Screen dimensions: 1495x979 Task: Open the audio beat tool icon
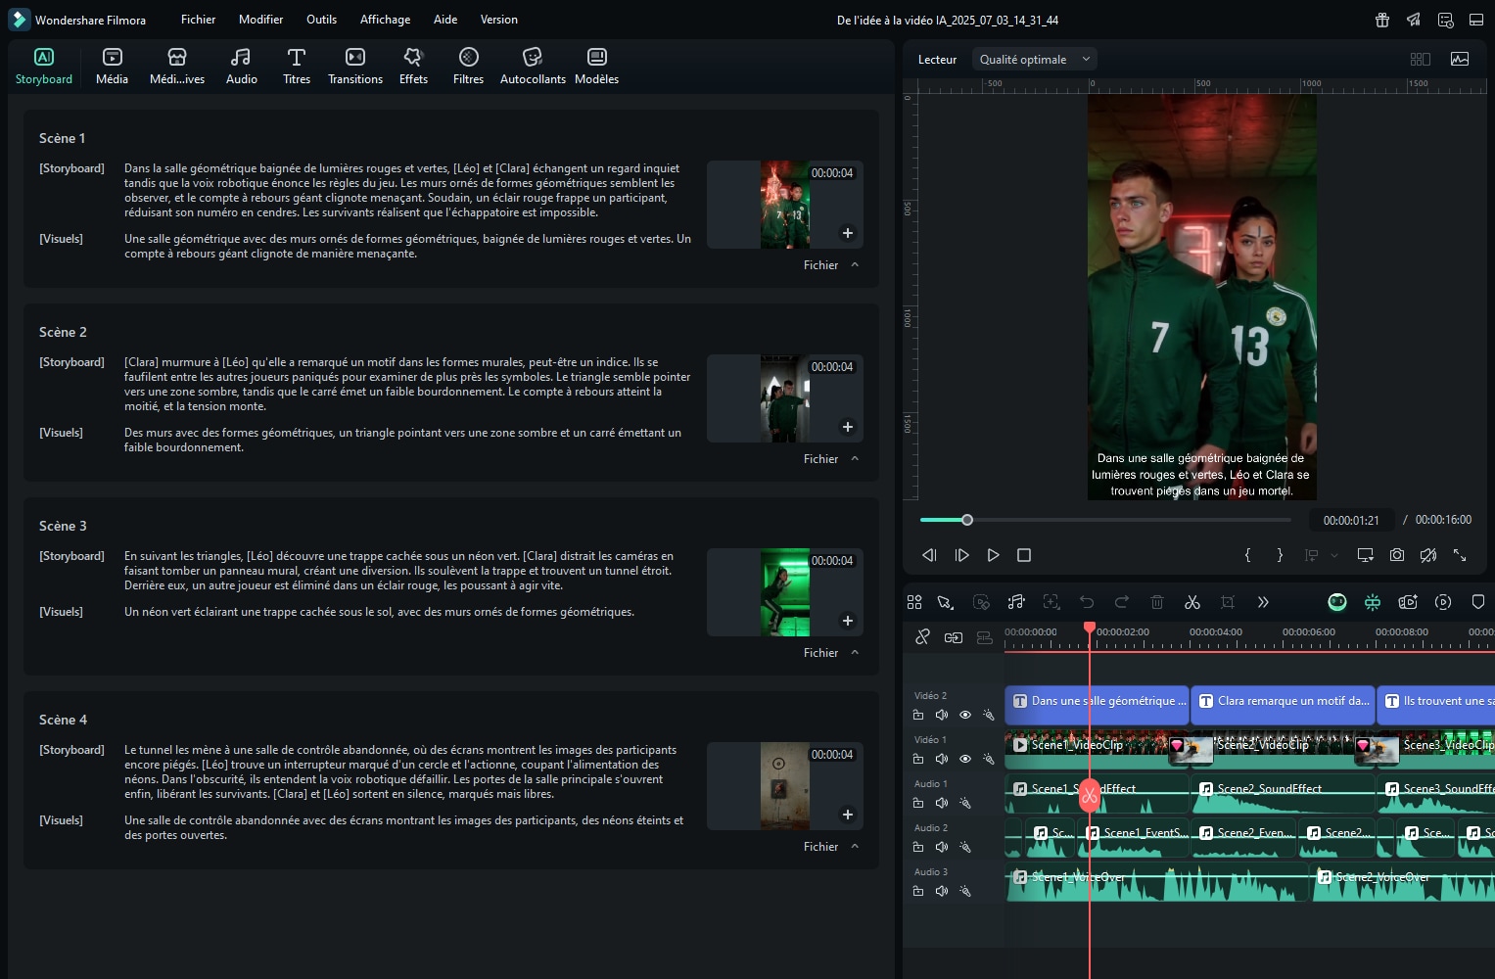(x=1016, y=602)
